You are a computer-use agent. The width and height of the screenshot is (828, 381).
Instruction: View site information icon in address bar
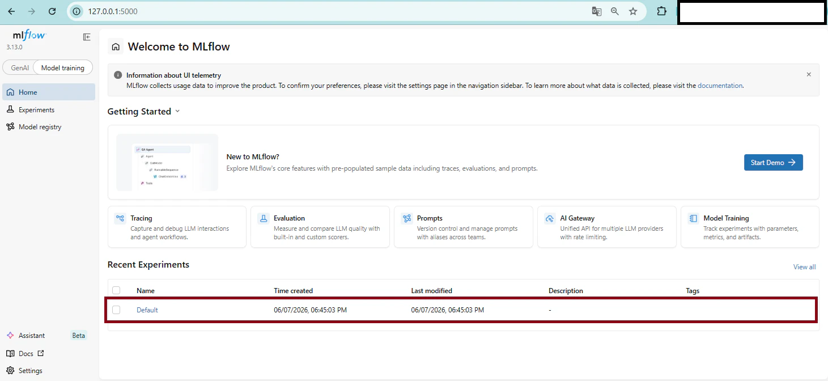(x=77, y=11)
